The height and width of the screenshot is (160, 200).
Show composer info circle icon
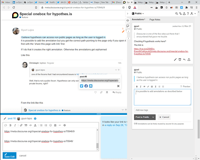[35, 118]
